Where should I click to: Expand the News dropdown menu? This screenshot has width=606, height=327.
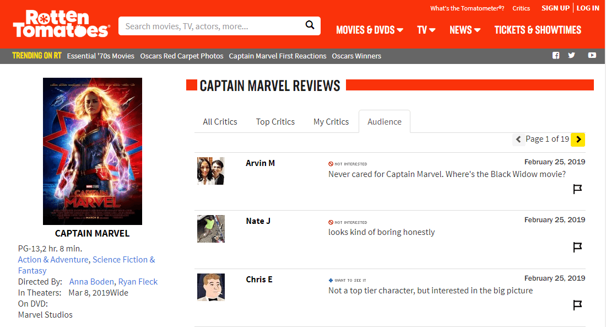465,30
